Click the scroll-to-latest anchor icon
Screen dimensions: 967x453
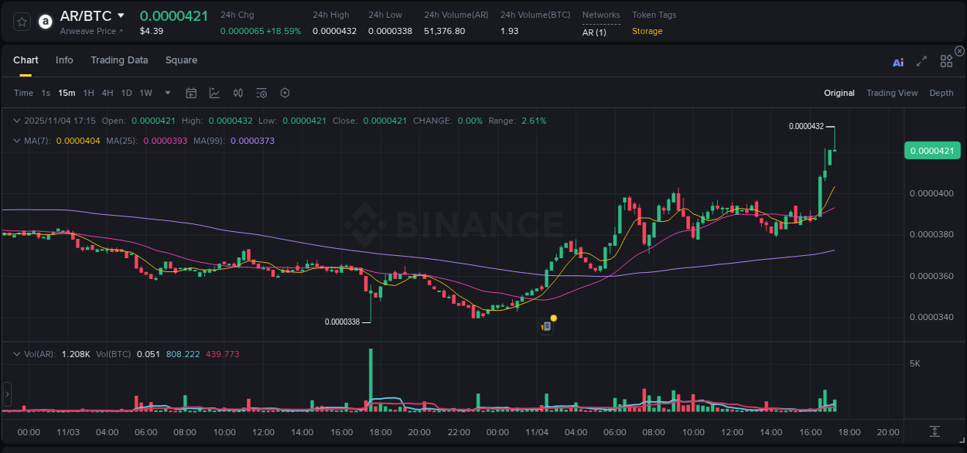pyautogui.click(x=933, y=432)
